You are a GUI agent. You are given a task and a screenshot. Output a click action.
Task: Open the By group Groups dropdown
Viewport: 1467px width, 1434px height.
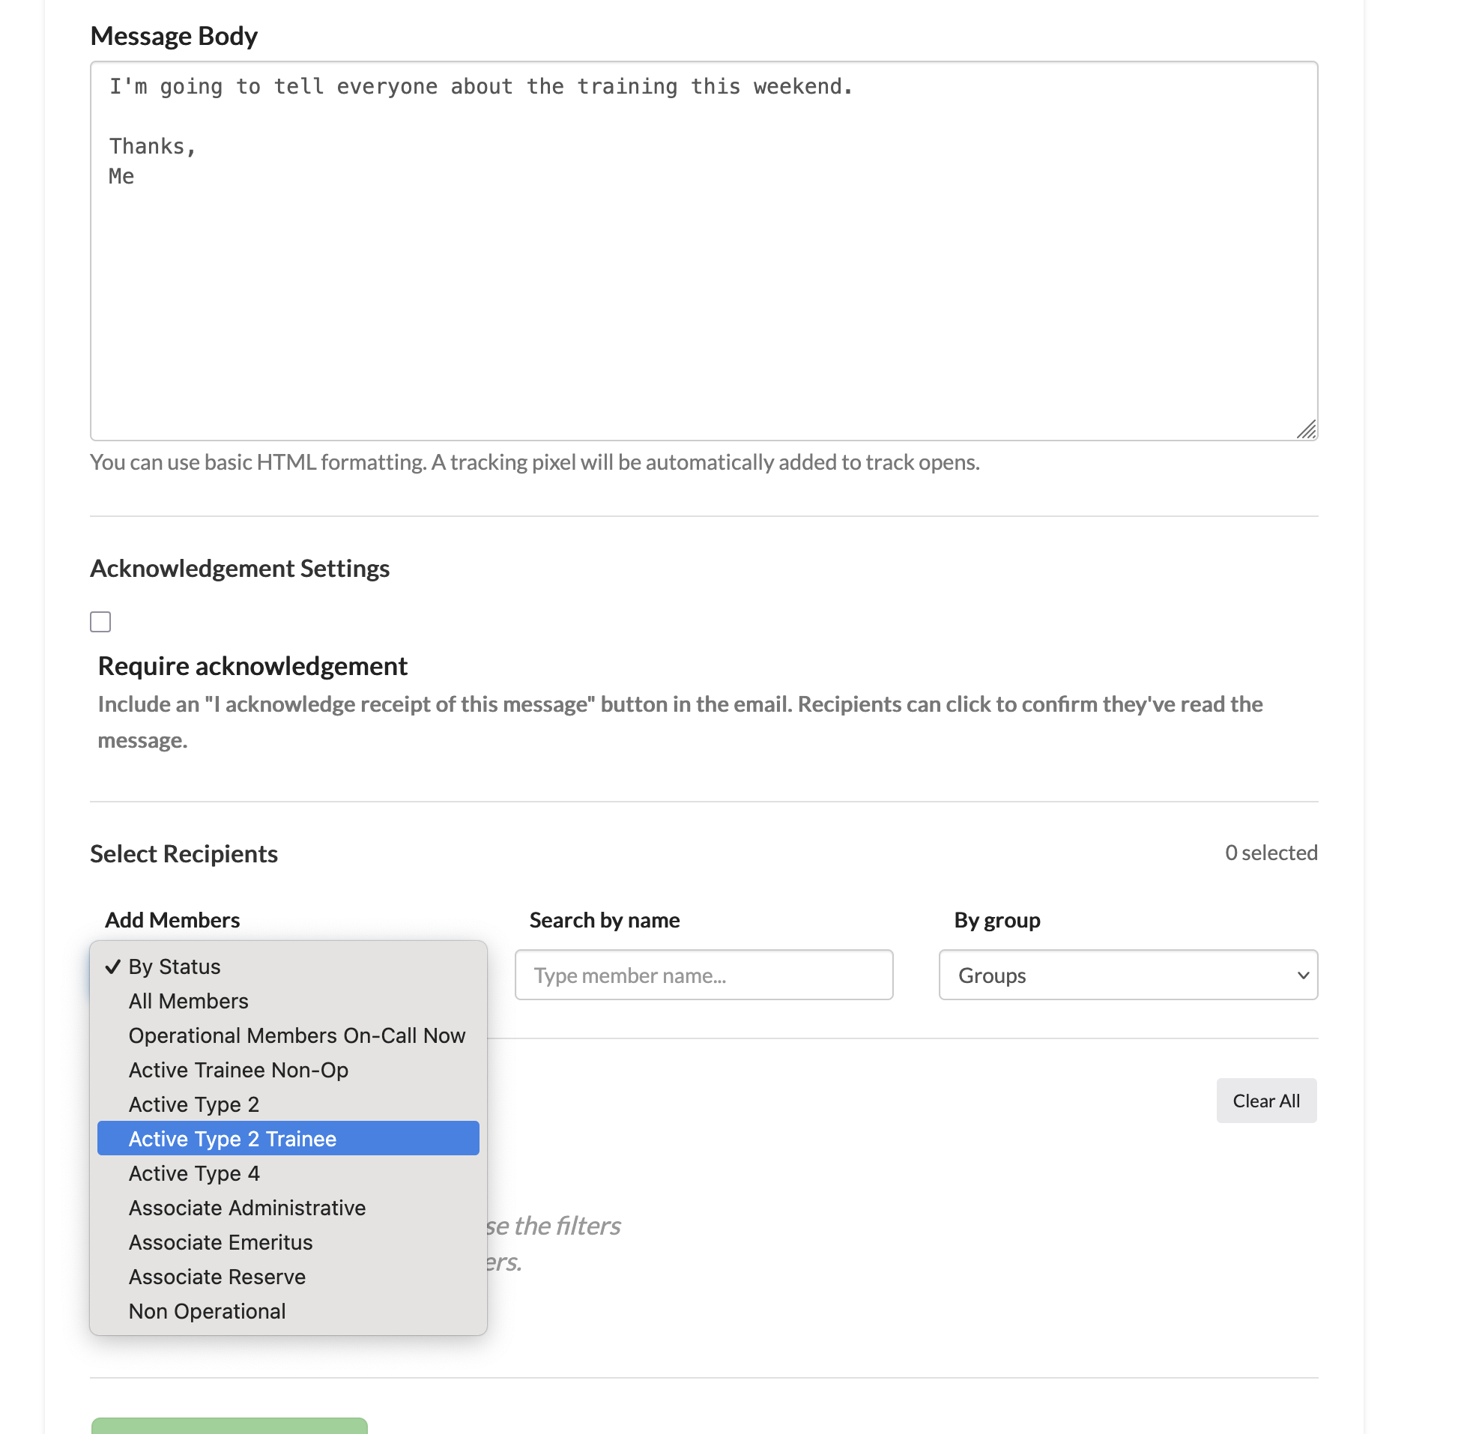(1128, 975)
